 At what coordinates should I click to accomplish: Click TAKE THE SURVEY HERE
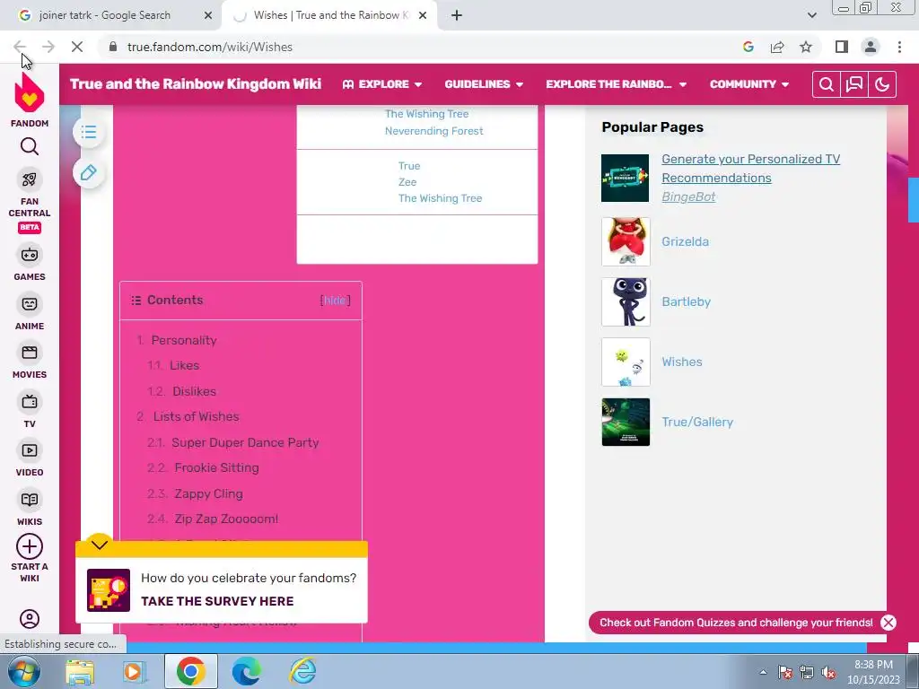point(217,601)
